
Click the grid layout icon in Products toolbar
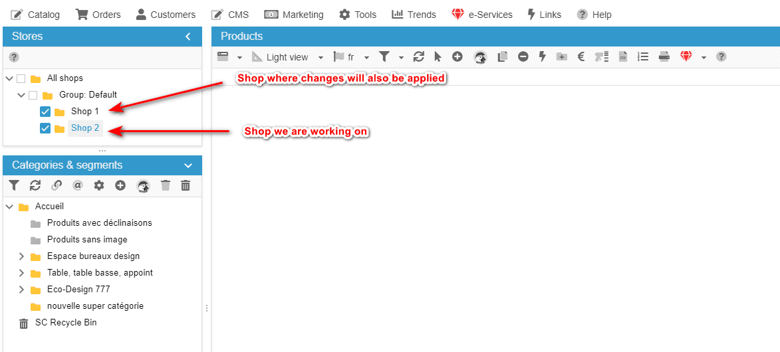pyautogui.click(x=223, y=56)
